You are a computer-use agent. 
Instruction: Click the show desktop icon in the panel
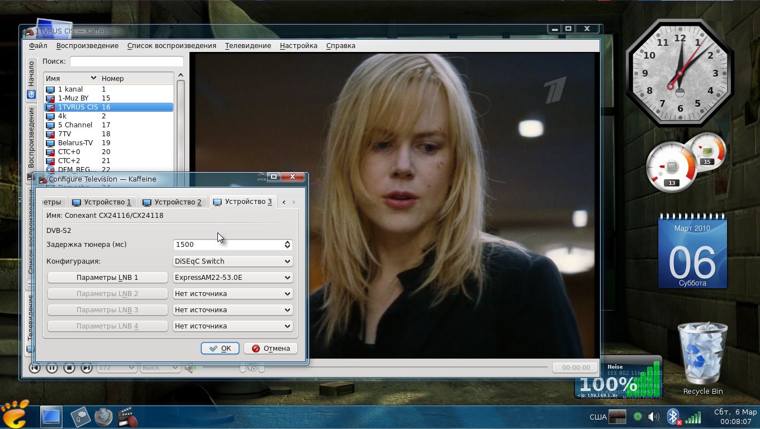click(x=51, y=417)
